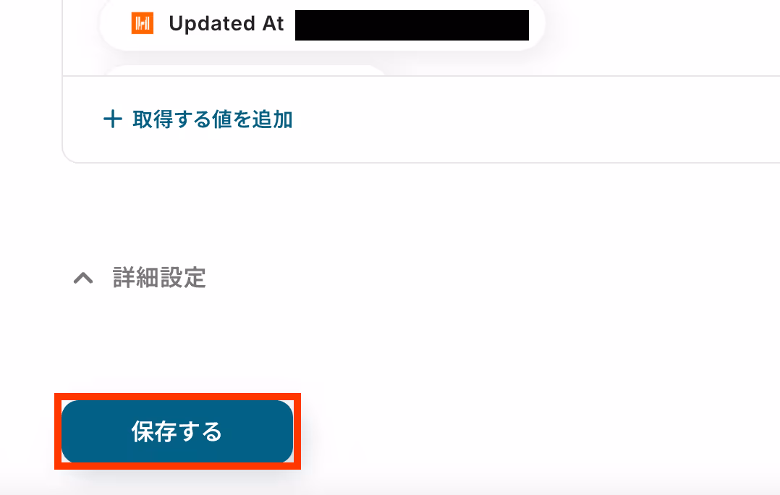Select the Updated At label text

coord(226,23)
